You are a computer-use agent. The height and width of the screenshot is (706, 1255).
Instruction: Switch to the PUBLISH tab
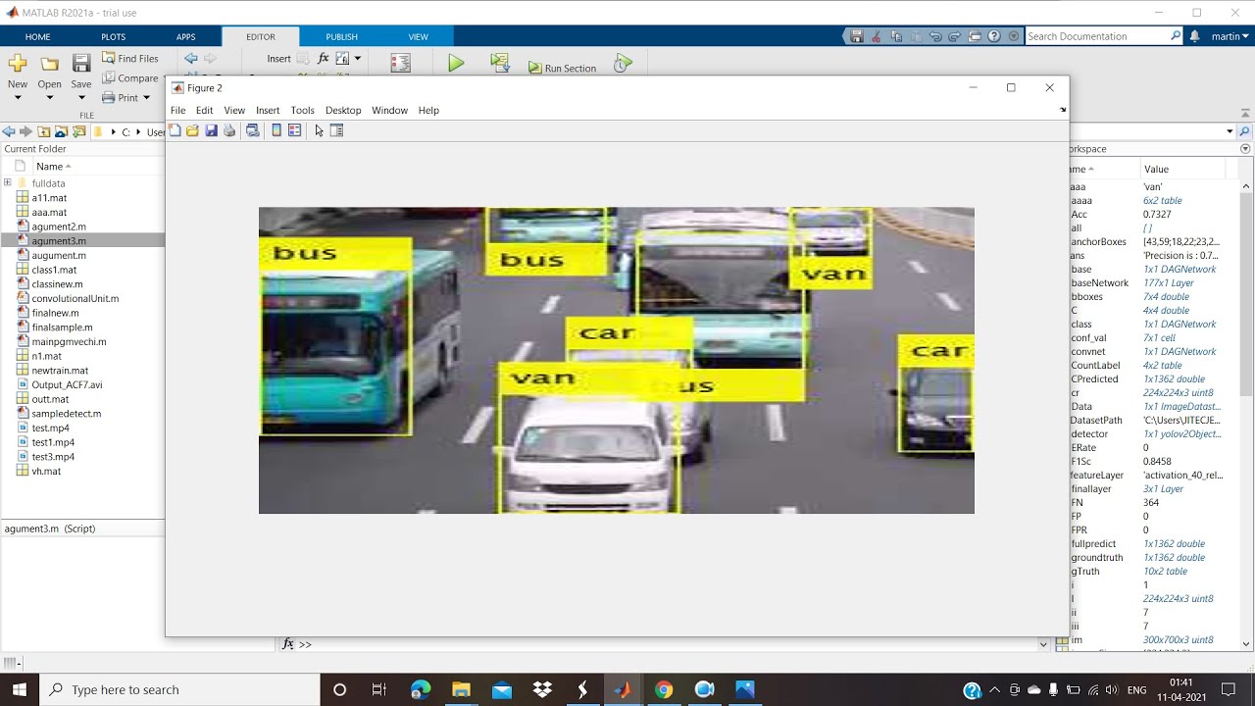341,37
